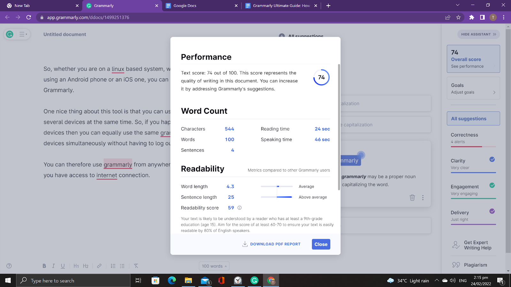
Task: Open File Explorer from the taskbar
Action: (x=188, y=281)
